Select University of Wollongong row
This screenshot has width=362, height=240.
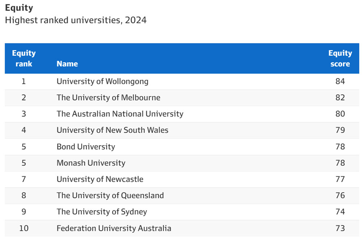tap(182, 82)
